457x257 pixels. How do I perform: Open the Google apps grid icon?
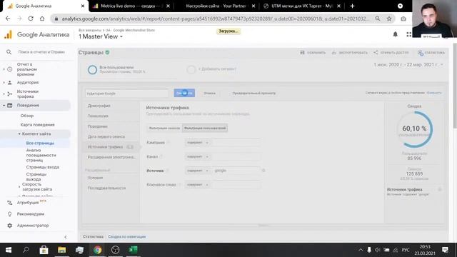point(409,34)
